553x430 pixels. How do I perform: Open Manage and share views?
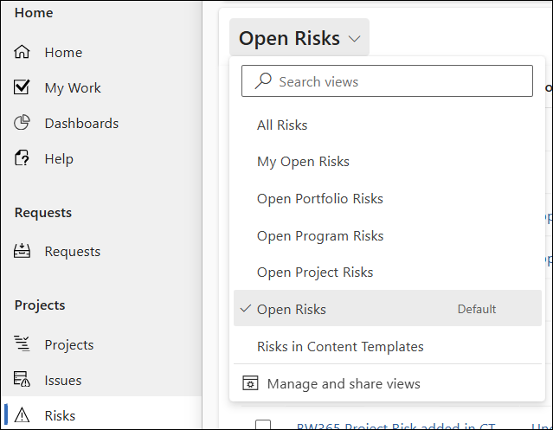(343, 383)
